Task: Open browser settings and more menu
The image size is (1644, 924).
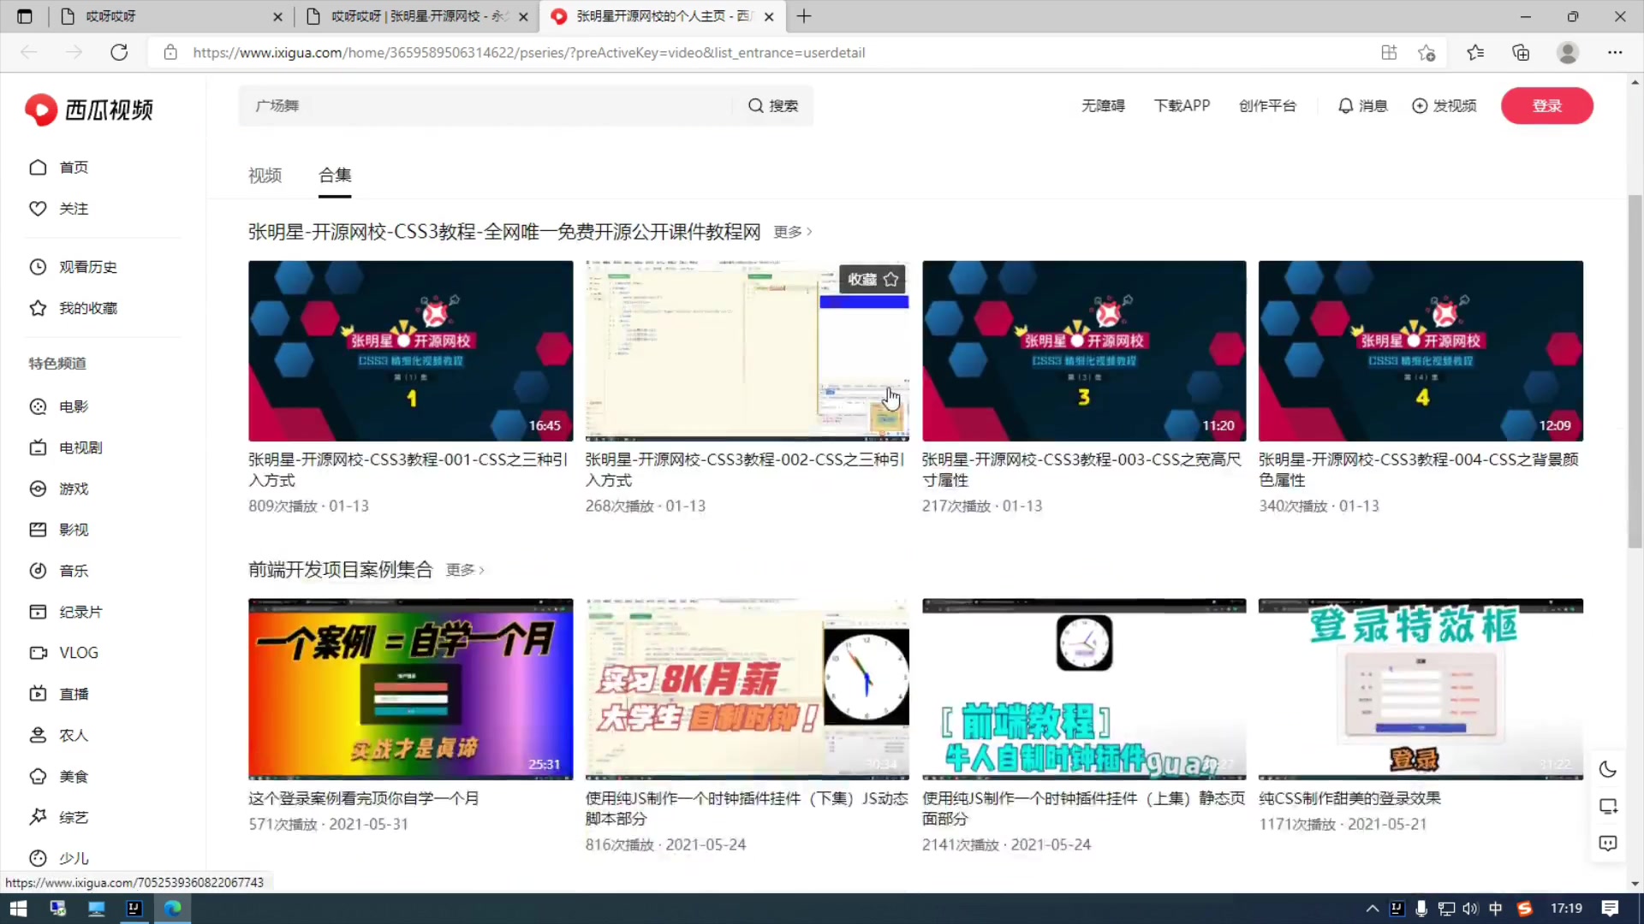Action: tap(1615, 52)
